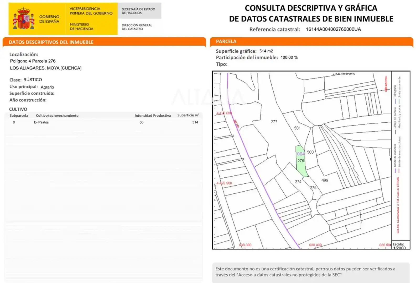Click parcel number 499 on map

click(x=325, y=180)
